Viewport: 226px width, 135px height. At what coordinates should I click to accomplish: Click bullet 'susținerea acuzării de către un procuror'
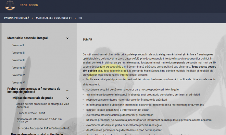pos(132,90)
